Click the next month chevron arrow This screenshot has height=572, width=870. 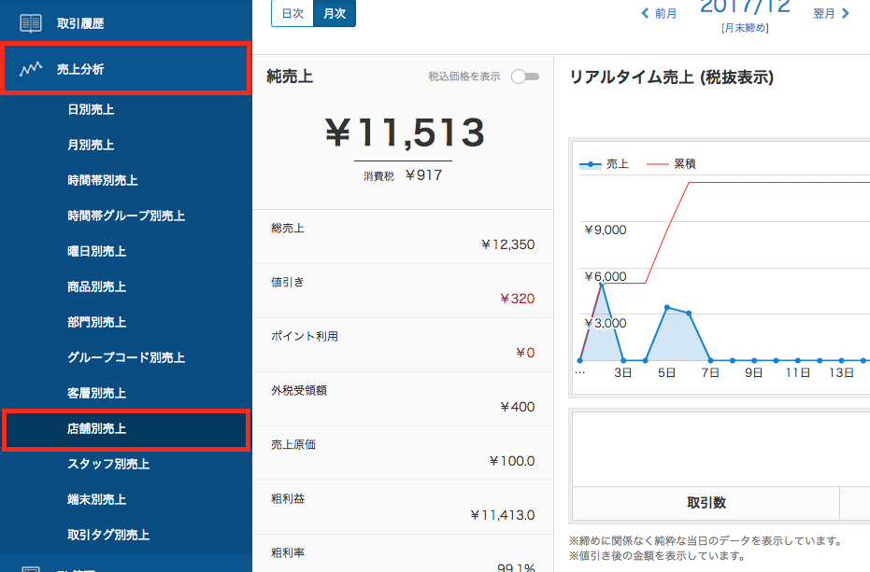coord(845,13)
